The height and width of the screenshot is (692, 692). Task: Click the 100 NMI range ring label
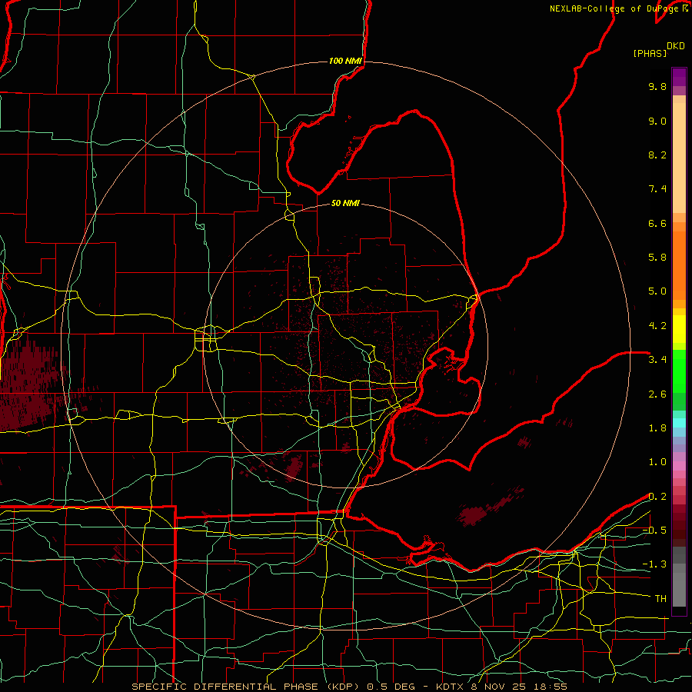click(345, 61)
